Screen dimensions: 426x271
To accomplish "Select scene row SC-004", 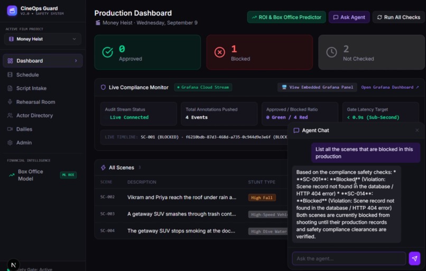I will pyautogui.click(x=191, y=231).
